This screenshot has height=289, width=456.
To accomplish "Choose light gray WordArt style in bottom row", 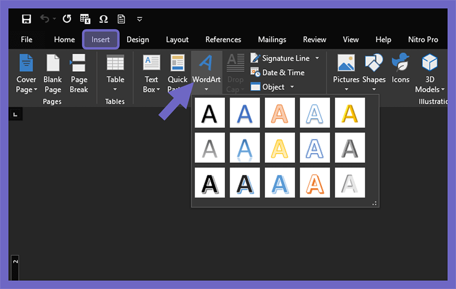I will click(x=350, y=183).
